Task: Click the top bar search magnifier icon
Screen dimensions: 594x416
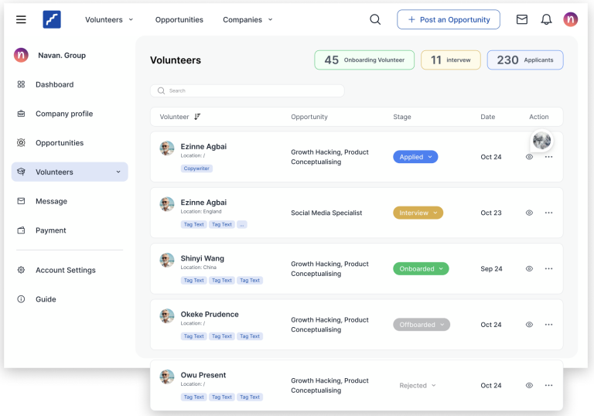Action: (375, 19)
